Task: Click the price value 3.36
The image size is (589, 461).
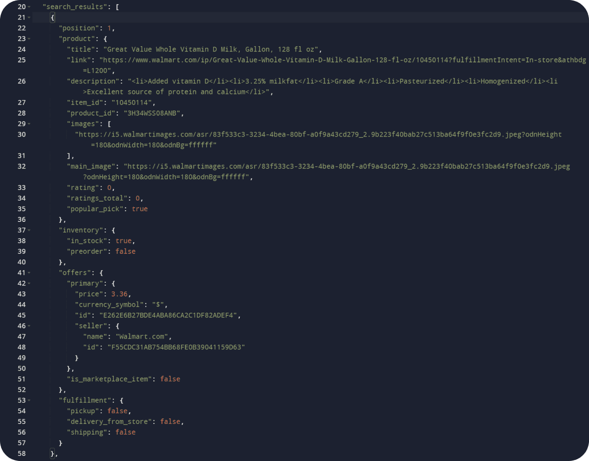Action: [x=119, y=294]
